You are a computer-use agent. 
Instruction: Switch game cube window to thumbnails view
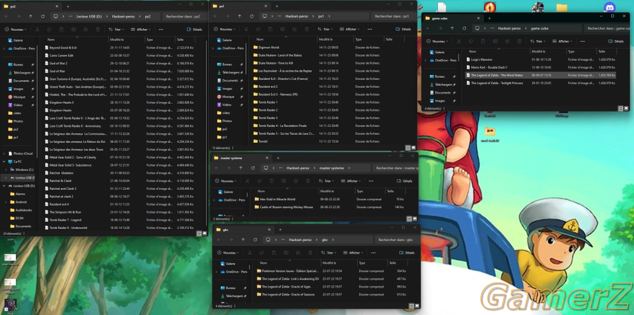pos(626,108)
